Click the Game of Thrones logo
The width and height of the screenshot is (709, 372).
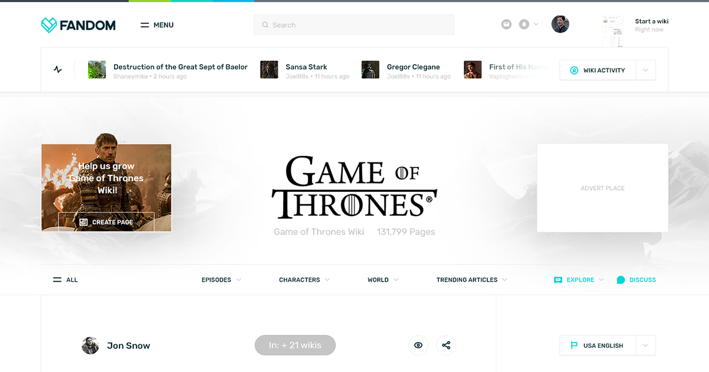tap(354, 187)
